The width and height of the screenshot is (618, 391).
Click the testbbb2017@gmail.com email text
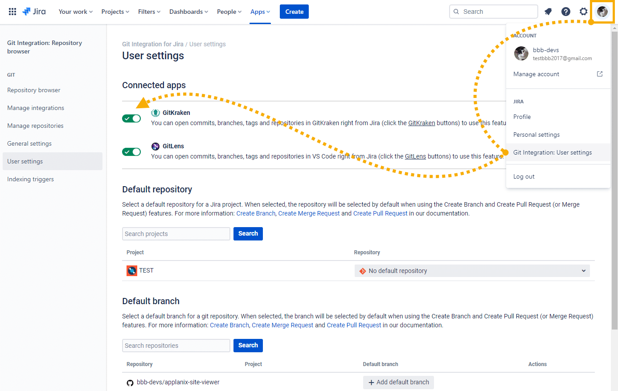pyautogui.click(x=562, y=58)
